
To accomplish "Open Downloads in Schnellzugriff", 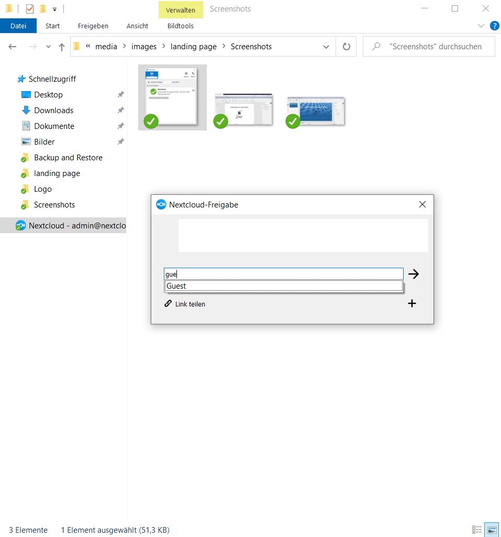I will coord(53,111).
